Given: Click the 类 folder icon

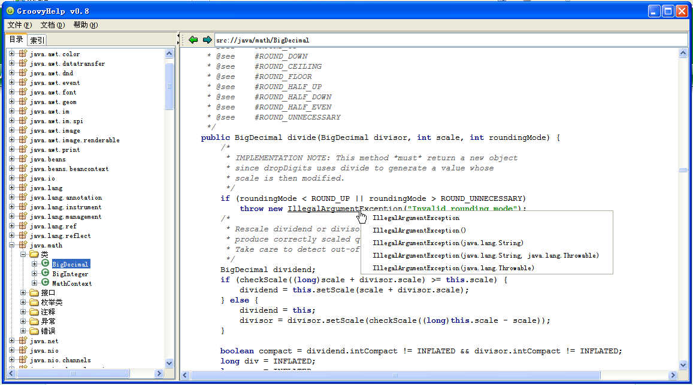Looking at the screenshot, I should click(34, 254).
